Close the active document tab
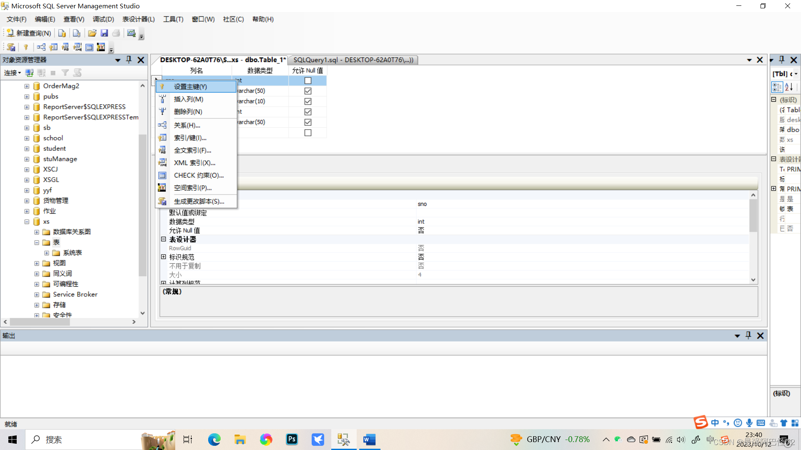The image size is (801, 450). click(x=760, y=60)
